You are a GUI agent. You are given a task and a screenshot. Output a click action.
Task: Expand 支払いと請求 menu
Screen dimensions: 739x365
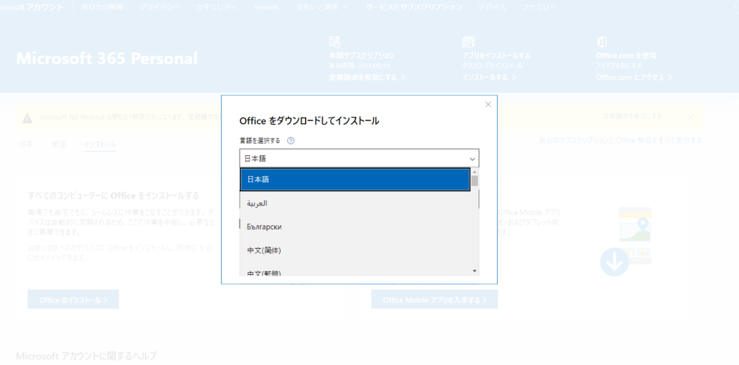pyautogui.click(x=323, y=7)
